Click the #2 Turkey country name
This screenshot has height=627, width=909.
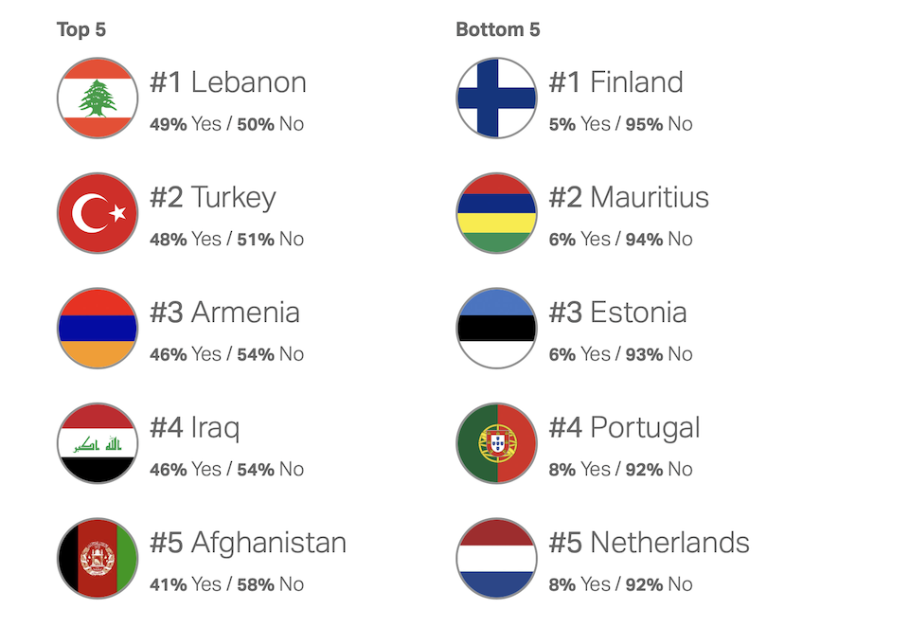(x=213, y=198)
